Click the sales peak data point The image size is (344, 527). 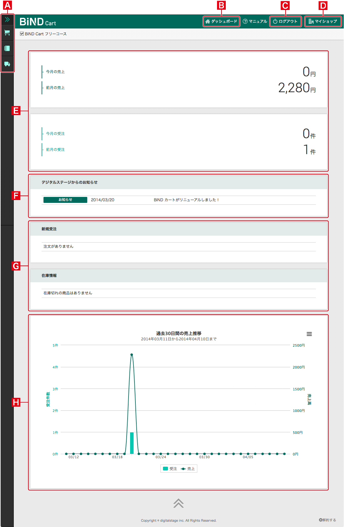(132, 354)
